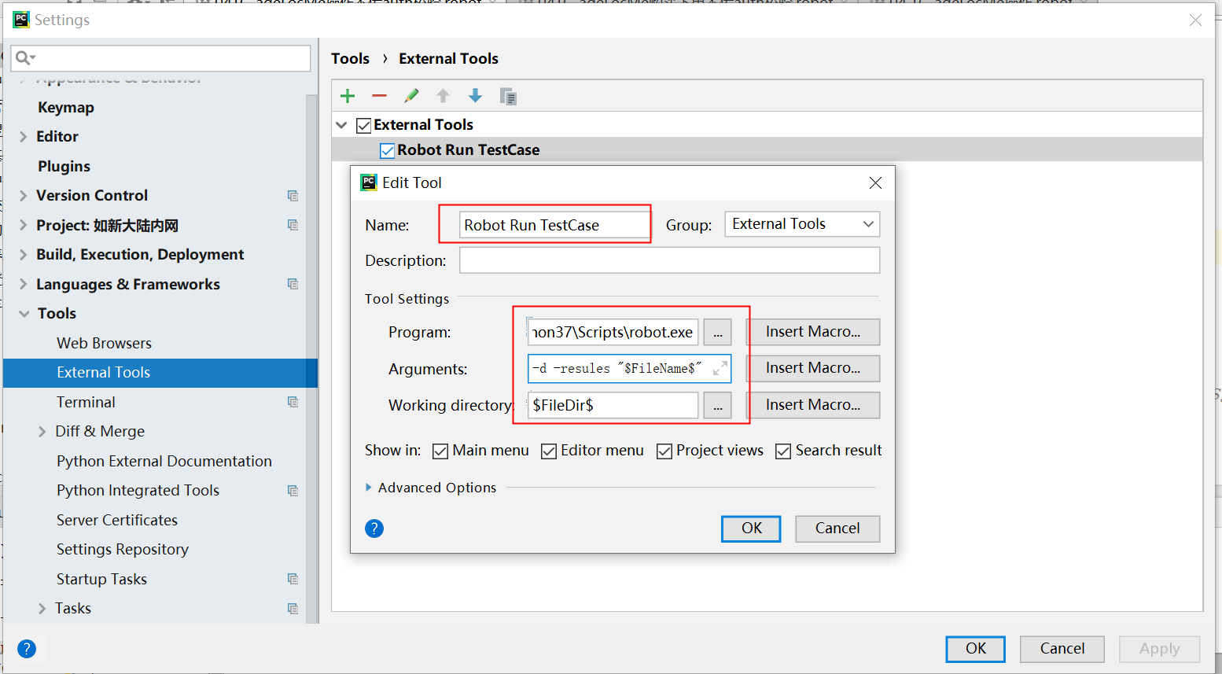The image size is (1222, 674).
Task: Browse for Working directory
Action: pos(717,405)
